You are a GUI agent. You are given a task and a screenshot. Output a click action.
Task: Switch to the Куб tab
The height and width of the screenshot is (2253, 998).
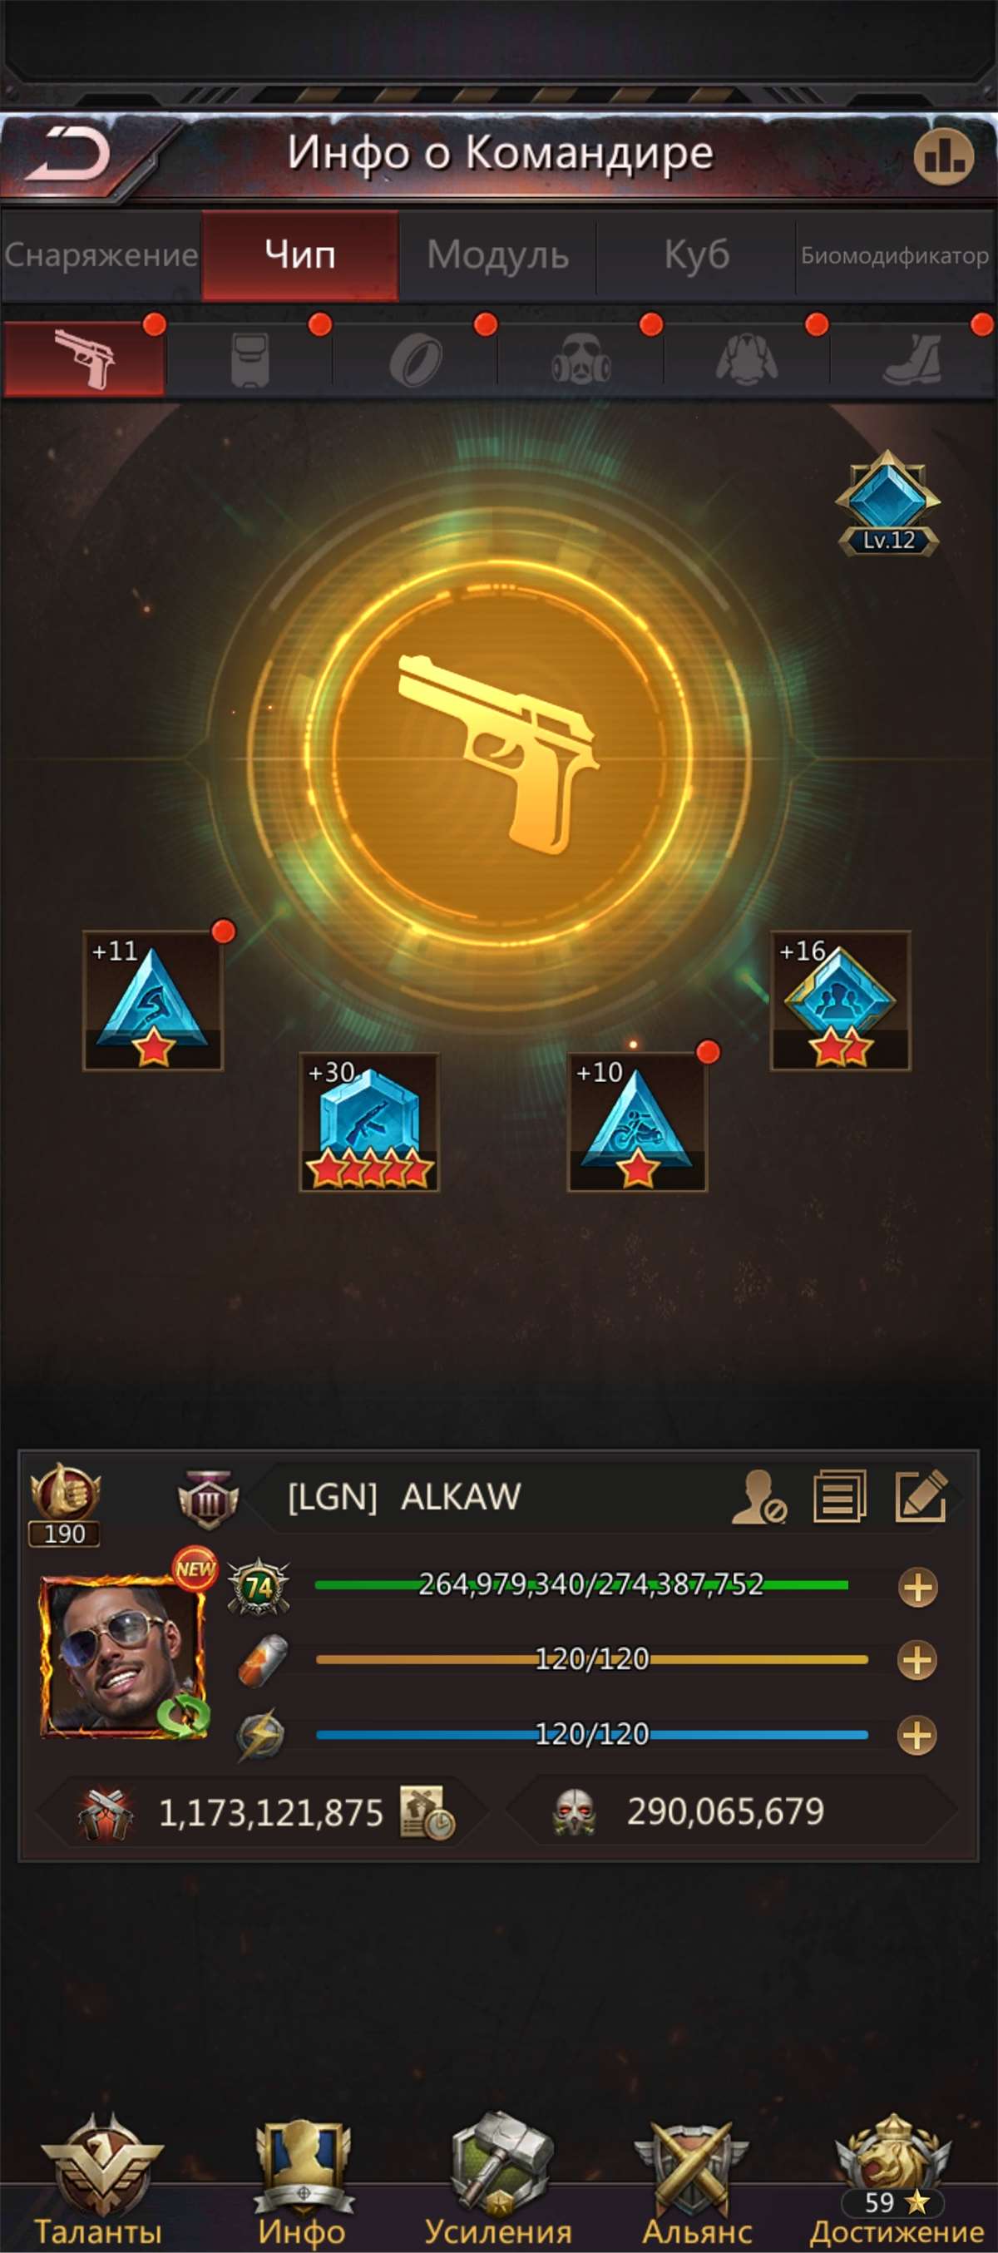coord(696,254)
